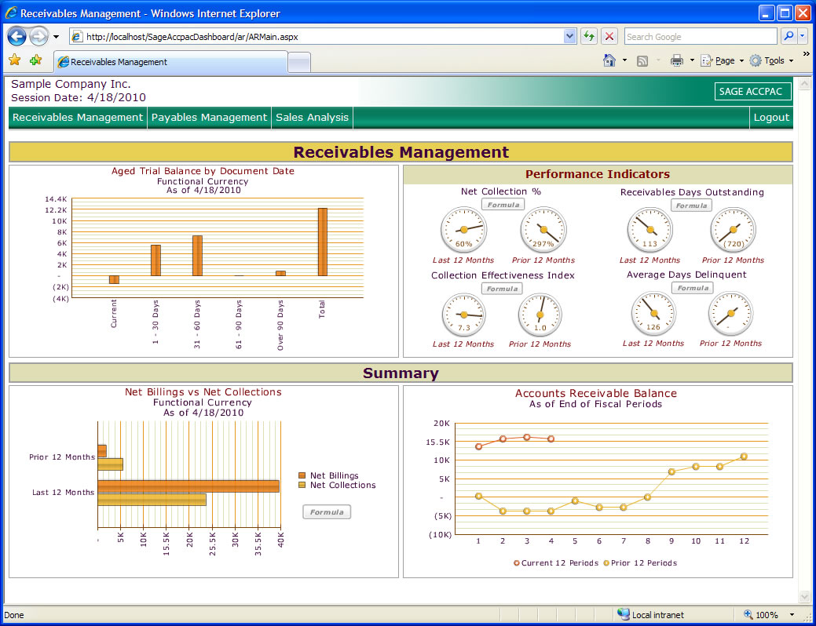Click the Add to Favorites icon
Screen dimensions: 816x626
coord(35,60)
